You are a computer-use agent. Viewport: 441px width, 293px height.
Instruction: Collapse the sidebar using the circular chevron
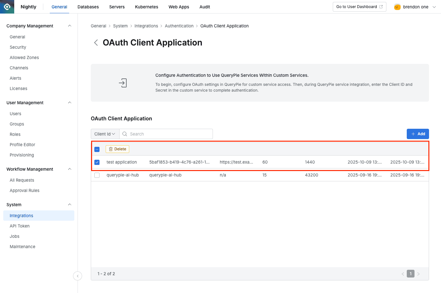[x=78, y=276]
